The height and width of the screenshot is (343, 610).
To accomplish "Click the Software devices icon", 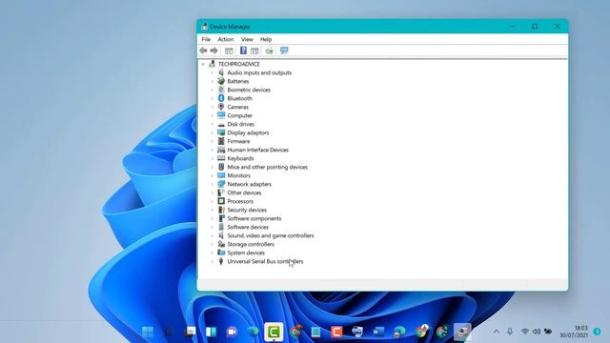I will click(221, 227).
